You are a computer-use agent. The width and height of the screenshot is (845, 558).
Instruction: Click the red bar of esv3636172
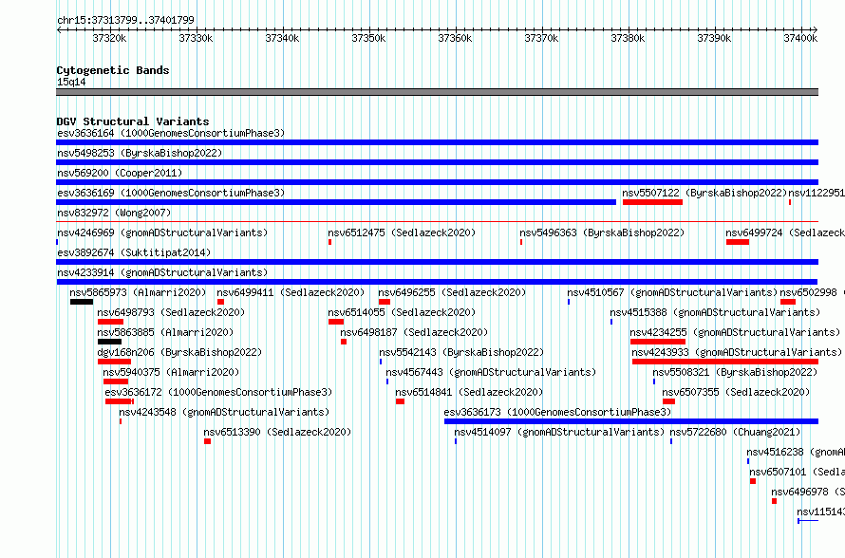coord(120,401)
